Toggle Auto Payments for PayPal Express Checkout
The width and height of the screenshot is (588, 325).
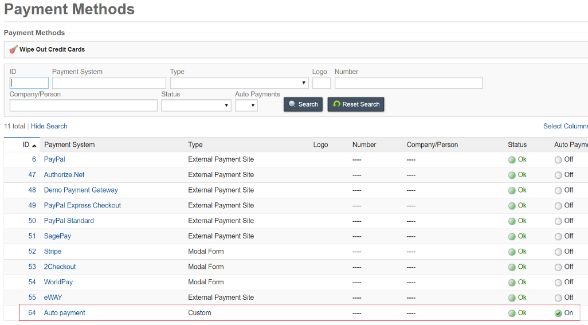point(558,206)
